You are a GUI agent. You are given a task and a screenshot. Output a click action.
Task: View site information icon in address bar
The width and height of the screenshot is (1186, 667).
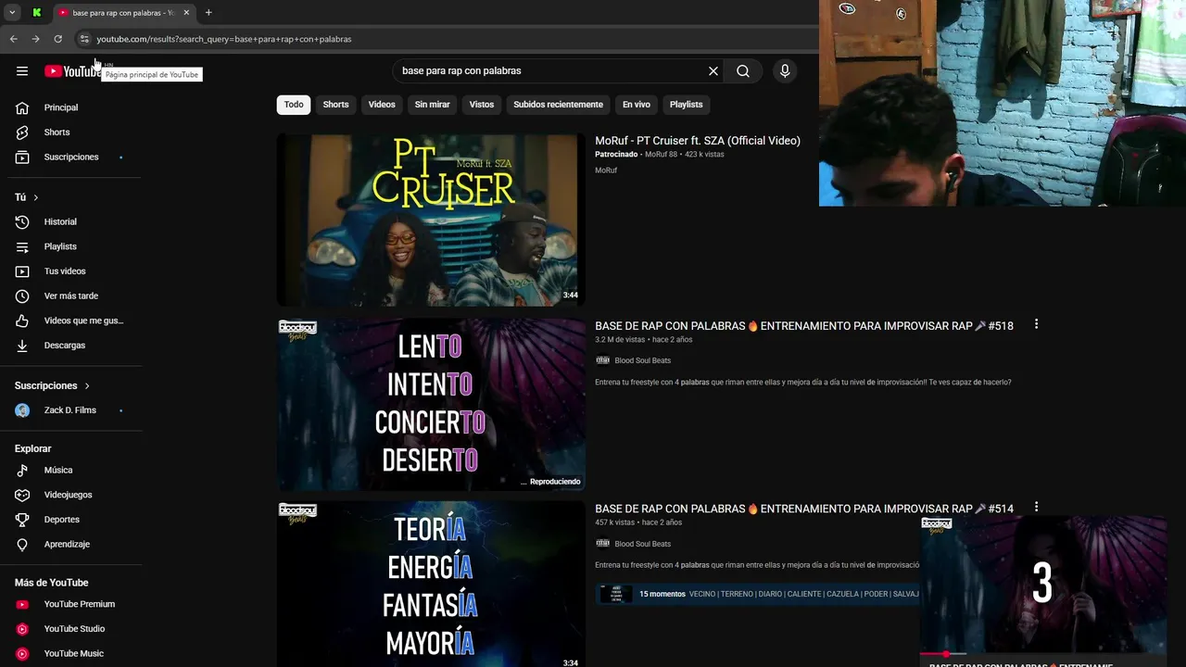[x=84, y=39]
